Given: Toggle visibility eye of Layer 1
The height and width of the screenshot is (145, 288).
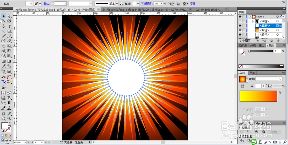Looking at the screenshot, I should click(x=240, y=17).
